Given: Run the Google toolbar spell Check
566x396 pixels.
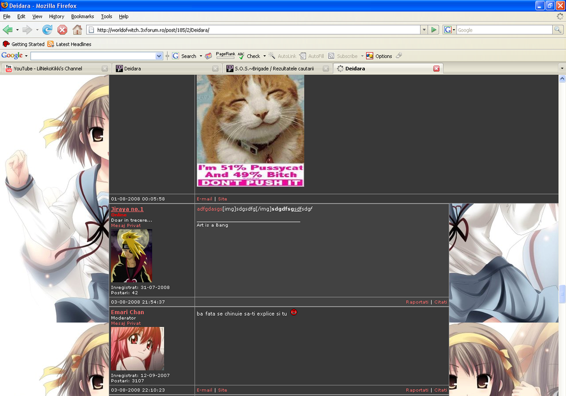Looking at the screenshot, I should pos(249,56).
